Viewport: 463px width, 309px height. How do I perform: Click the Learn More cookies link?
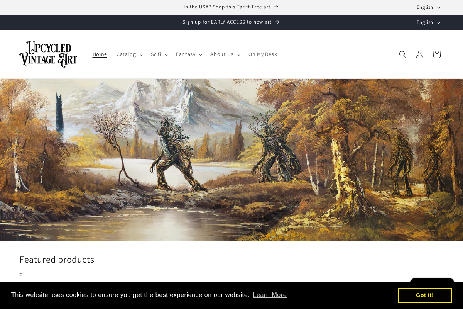tap(270, 295)
